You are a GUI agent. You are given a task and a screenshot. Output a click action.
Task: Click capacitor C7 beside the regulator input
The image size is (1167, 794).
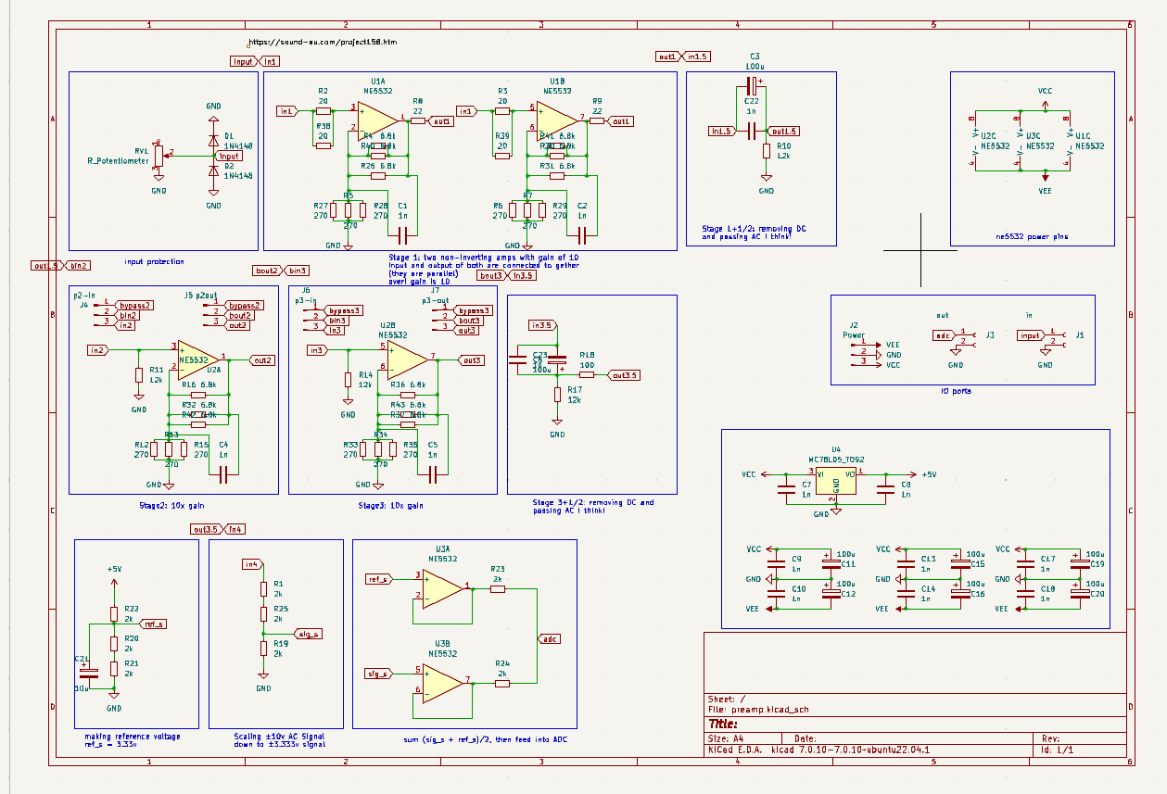coord(786,489)
